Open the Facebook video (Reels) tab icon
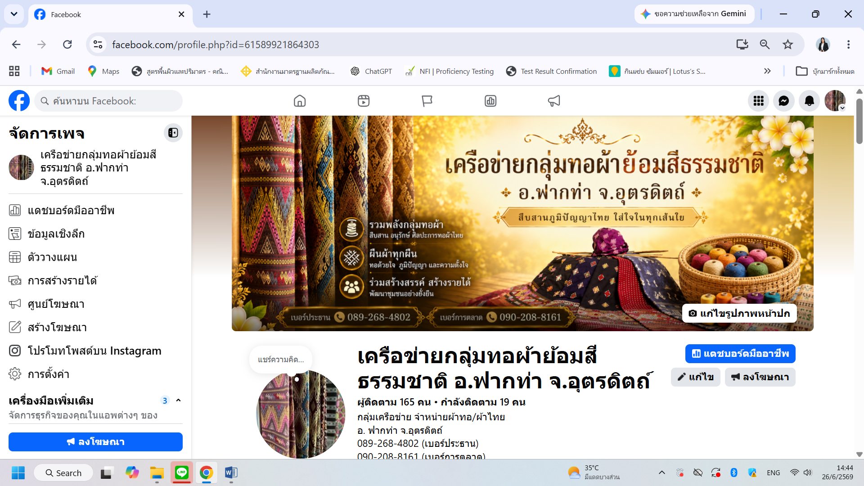This screenshot has height=486, width=864. (x=364, y=101)
